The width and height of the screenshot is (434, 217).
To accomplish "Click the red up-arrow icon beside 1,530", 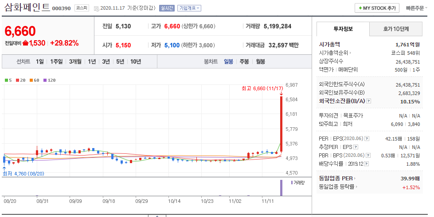I will (x=25, y=43).
